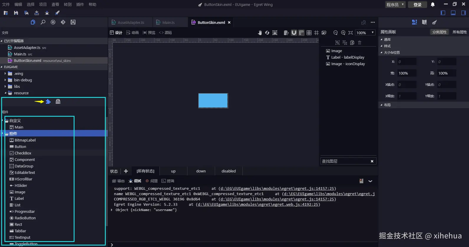The height and width of the screenshot is (247, 469).
Task: Collapse the resource folder
Action: [x=5, y=93]
